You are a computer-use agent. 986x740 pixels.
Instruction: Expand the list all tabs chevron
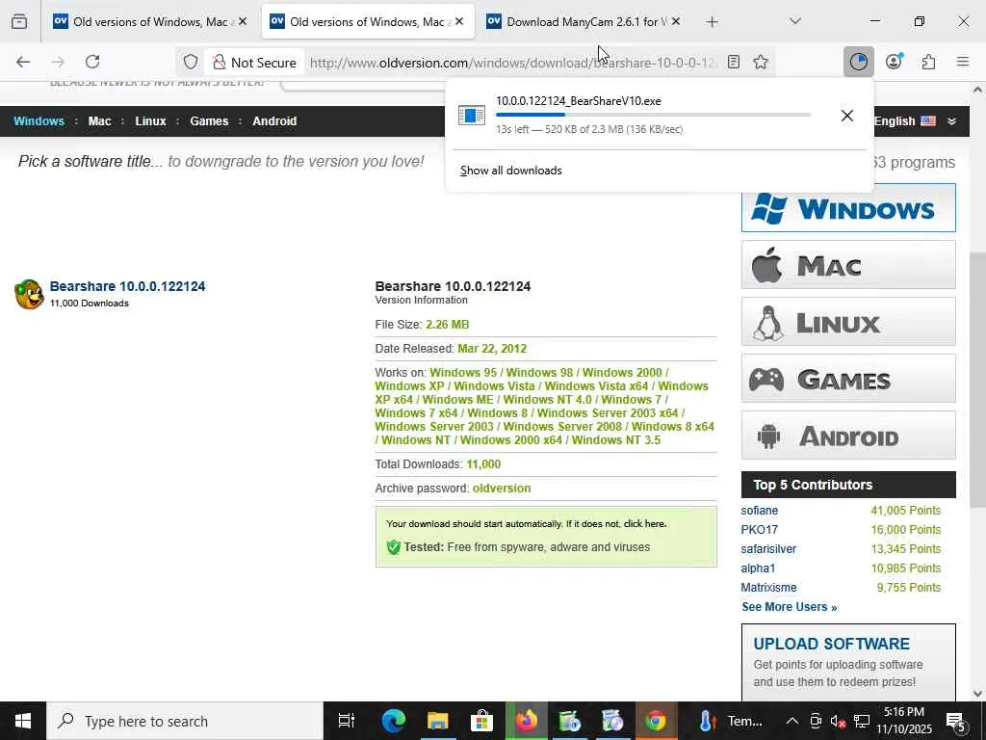(x=794, y=21)
